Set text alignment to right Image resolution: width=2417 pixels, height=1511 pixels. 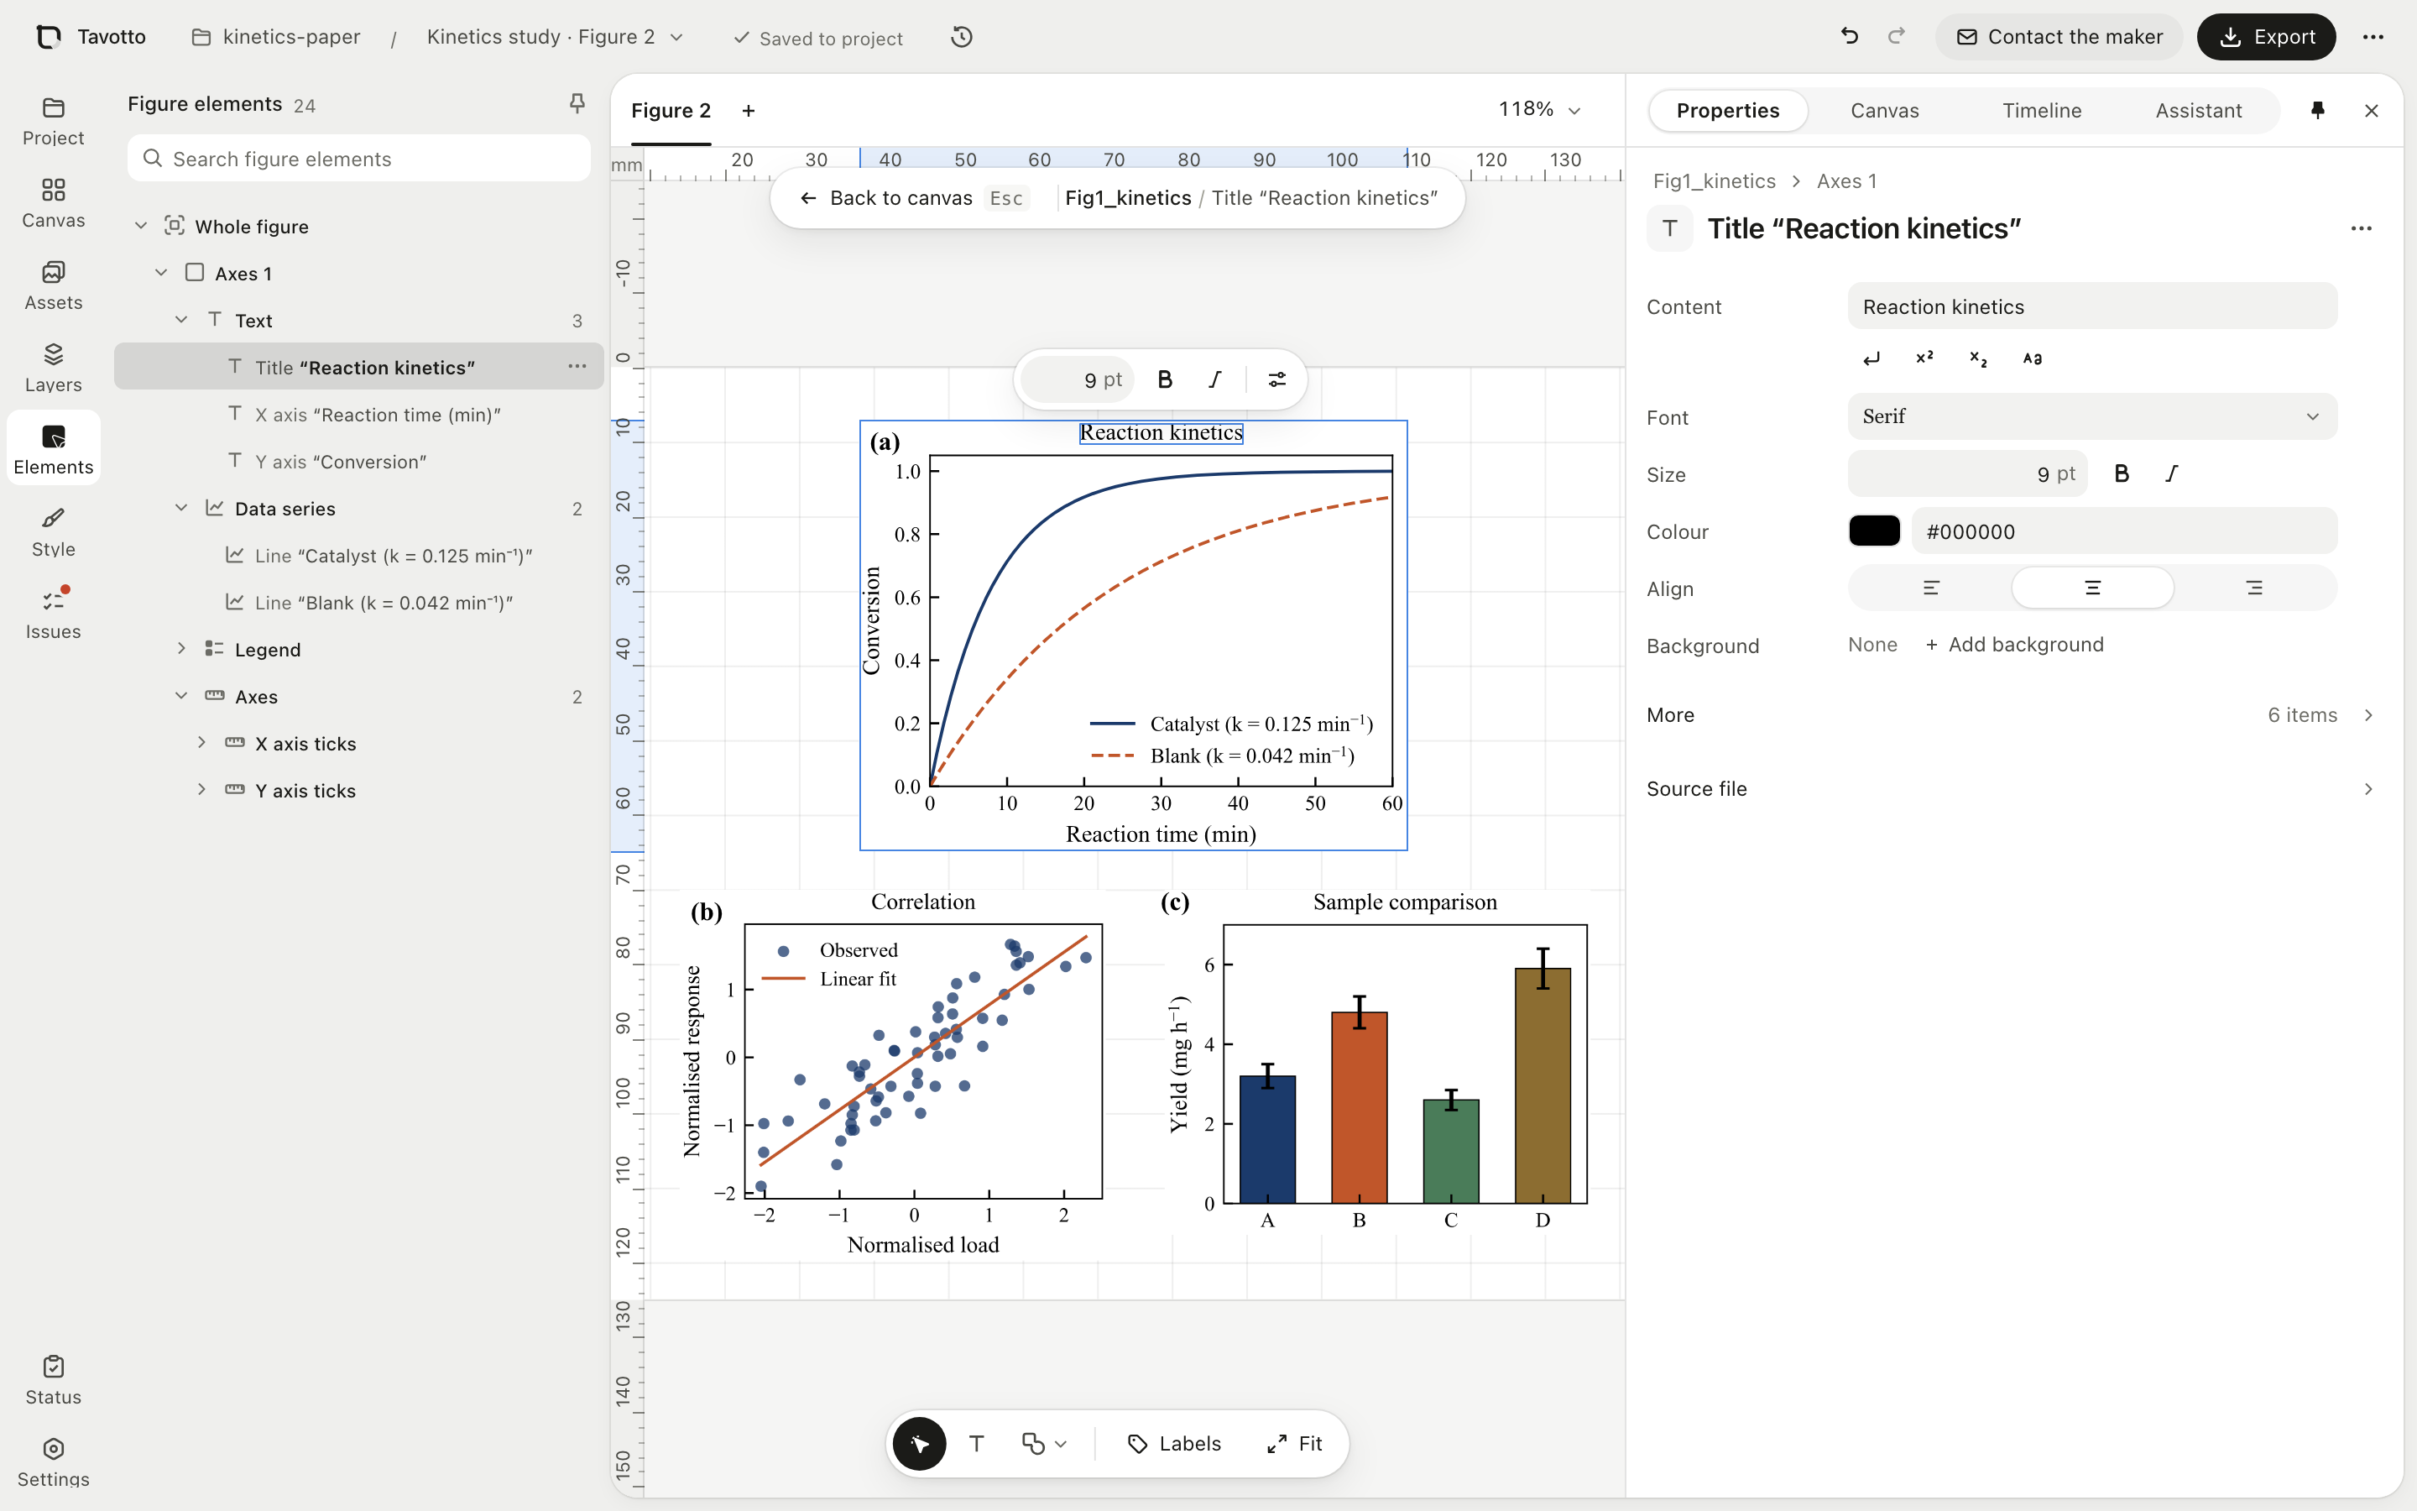[x=2254, y=588]
